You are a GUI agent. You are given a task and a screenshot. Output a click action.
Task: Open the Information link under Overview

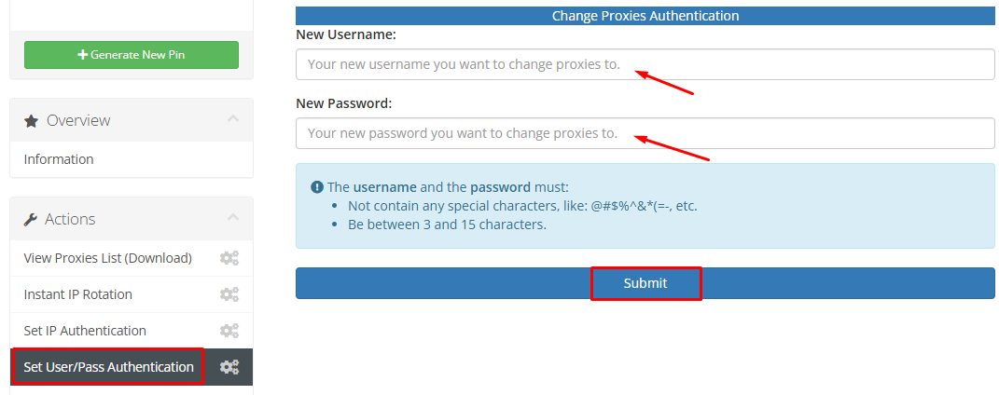coord(59,159)
